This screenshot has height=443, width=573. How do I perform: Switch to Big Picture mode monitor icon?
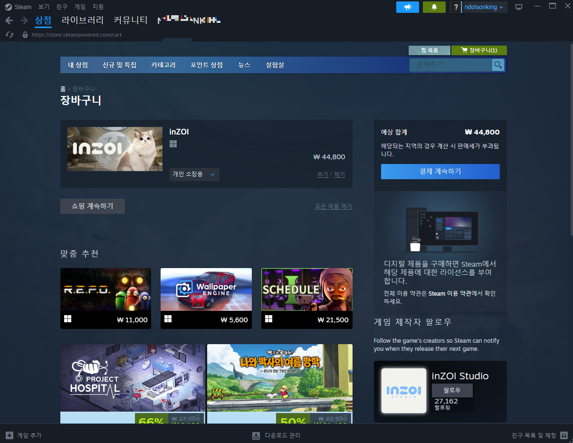[519, 7]
